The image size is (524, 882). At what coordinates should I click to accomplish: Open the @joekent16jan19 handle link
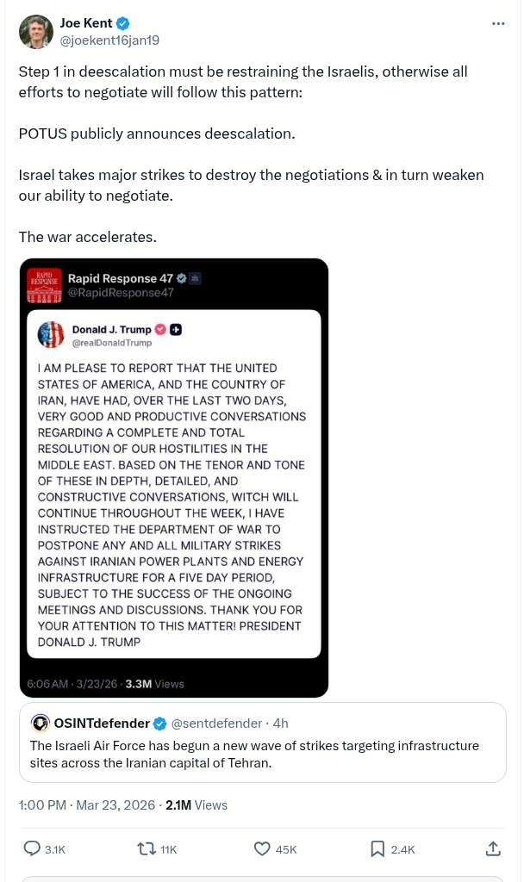[x=109, y=40]
